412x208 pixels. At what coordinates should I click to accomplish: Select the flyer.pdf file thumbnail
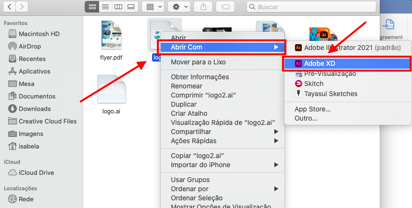[x=111, y=35]
